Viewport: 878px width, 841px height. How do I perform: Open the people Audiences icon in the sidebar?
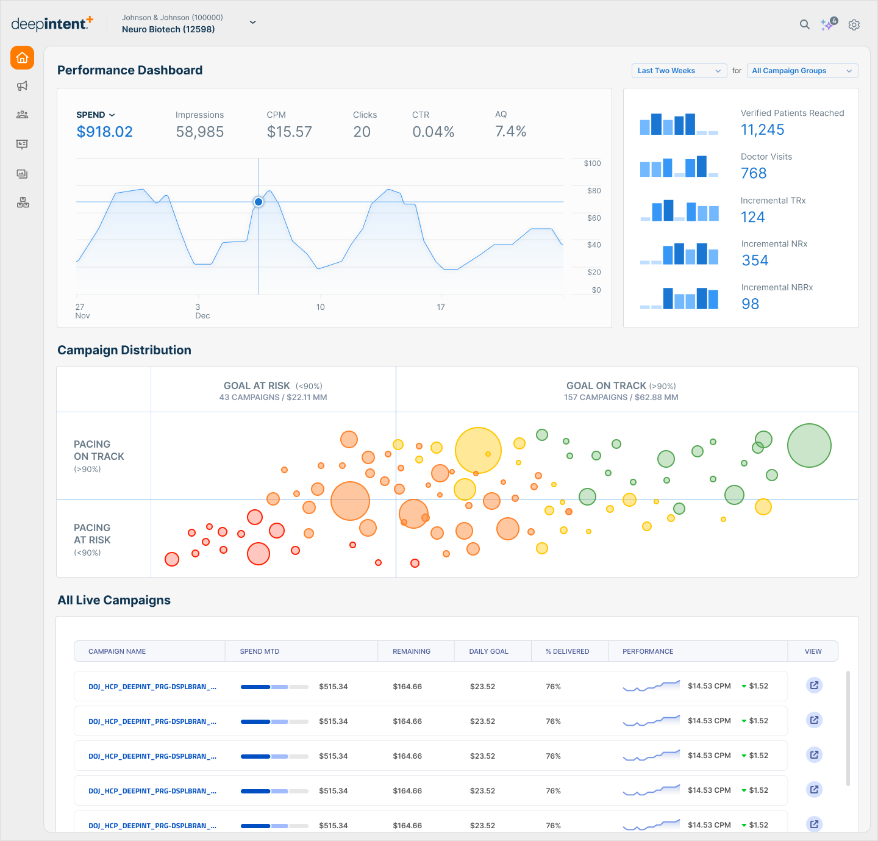(x=23, y=115)
